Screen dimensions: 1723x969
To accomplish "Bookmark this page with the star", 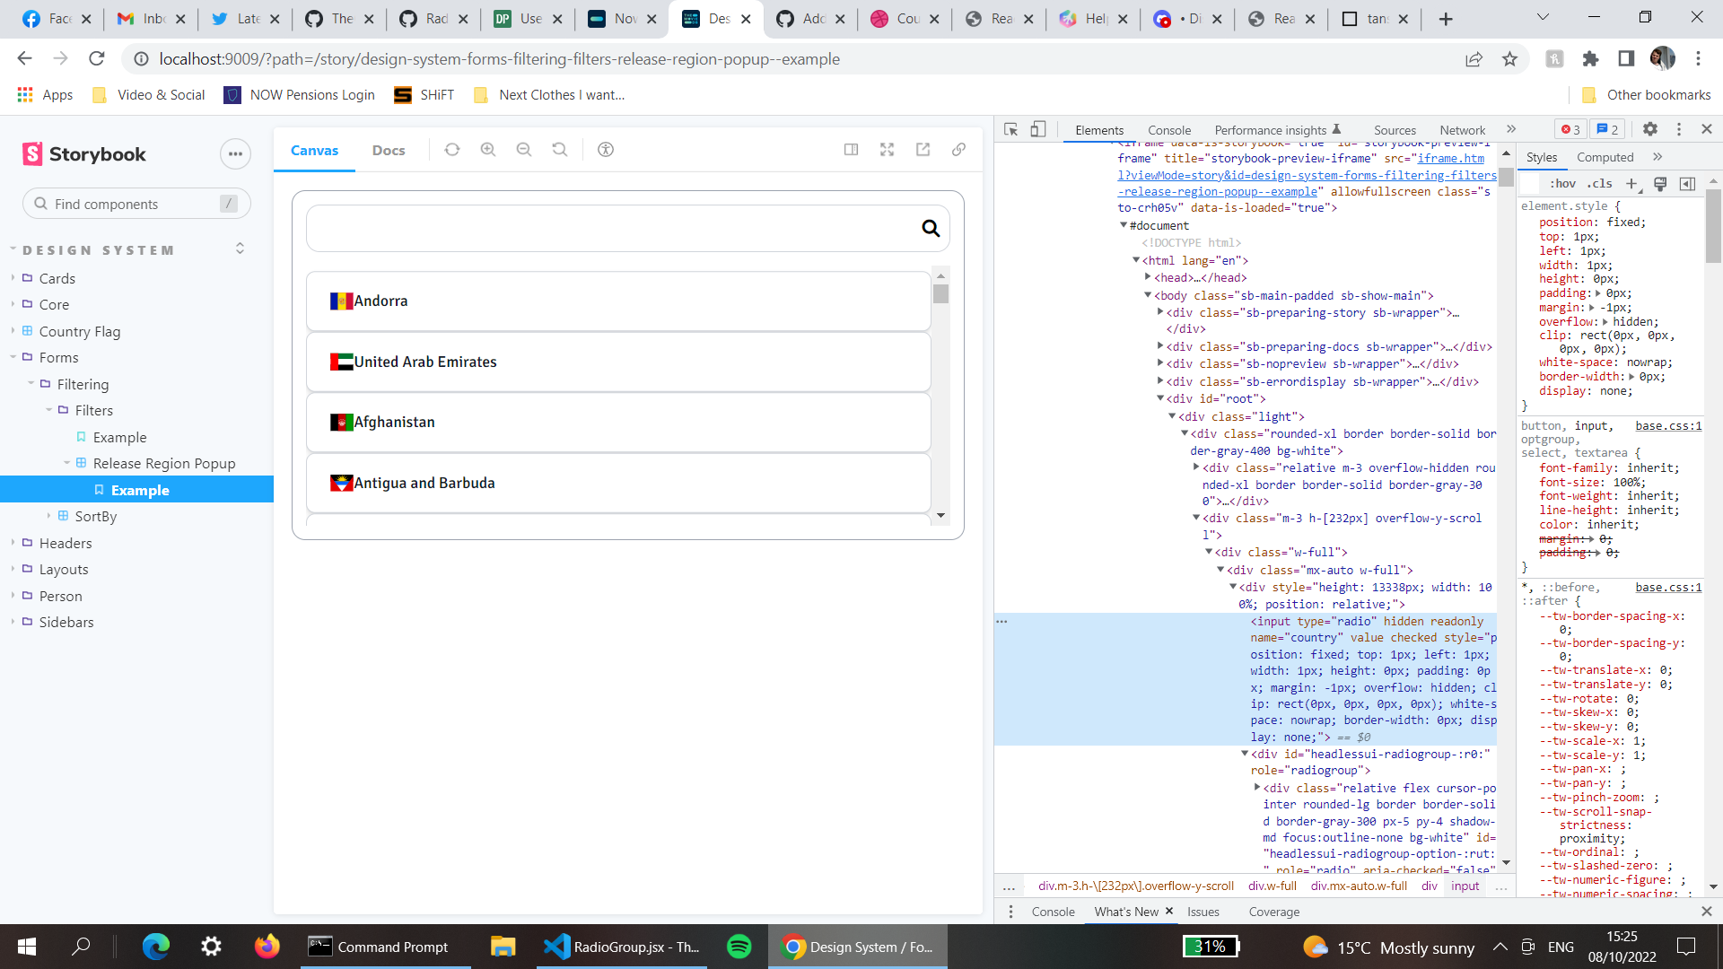I will point(1510,59).
